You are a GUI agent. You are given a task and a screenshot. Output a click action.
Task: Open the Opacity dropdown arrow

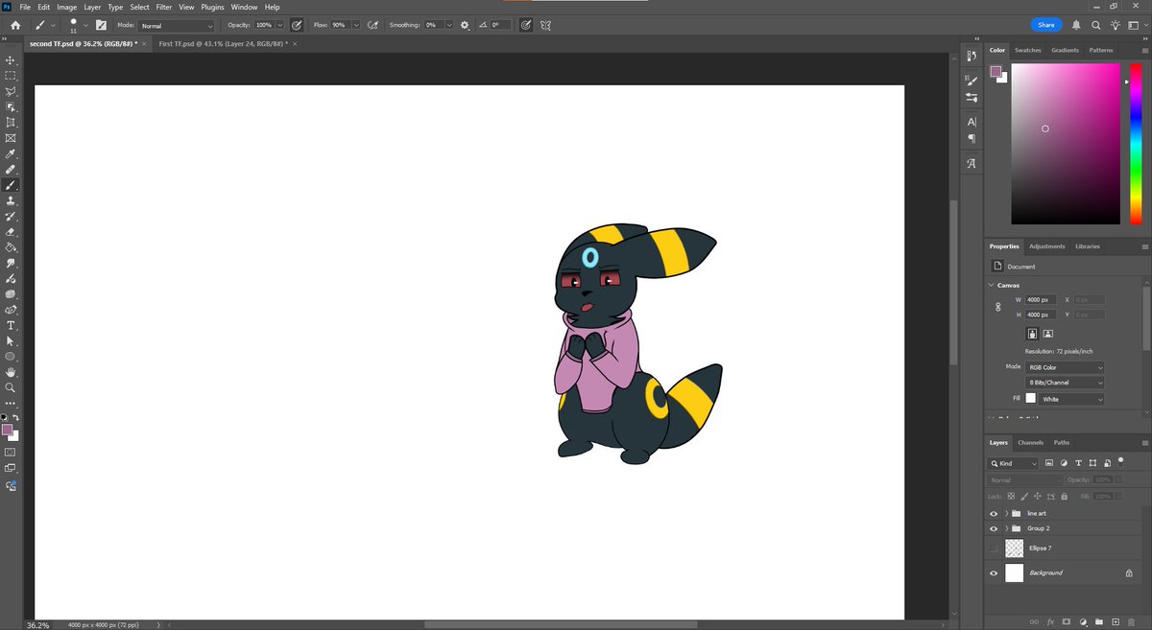pos(280,25)
